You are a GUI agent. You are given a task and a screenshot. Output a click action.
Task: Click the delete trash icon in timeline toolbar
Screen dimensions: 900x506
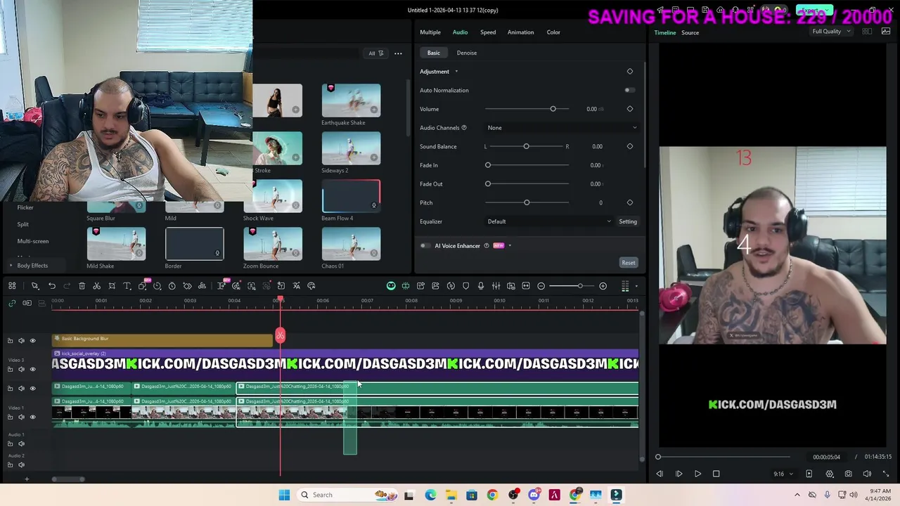(82, 286)
